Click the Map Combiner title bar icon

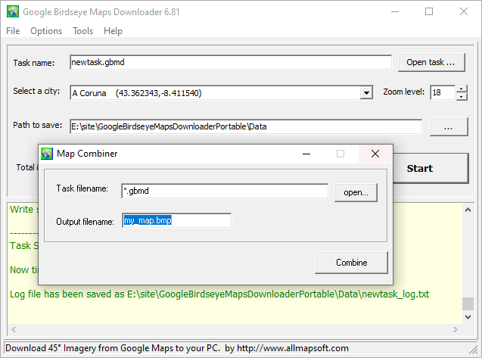coord(47,154)
